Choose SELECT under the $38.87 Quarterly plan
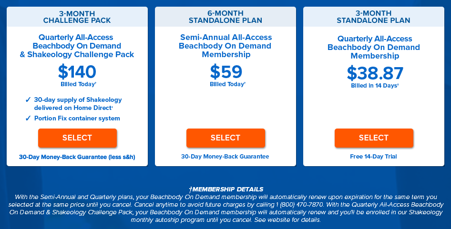Image resolution: width=451 pixels, height=229 pixels. pos(374,138)
